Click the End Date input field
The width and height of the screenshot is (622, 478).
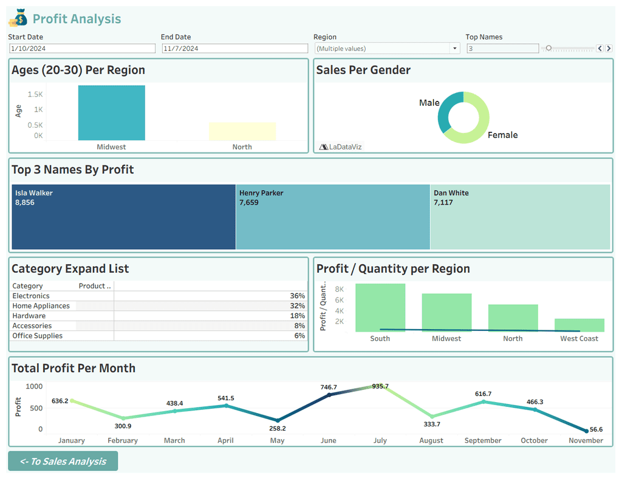(x=235, y=49)
